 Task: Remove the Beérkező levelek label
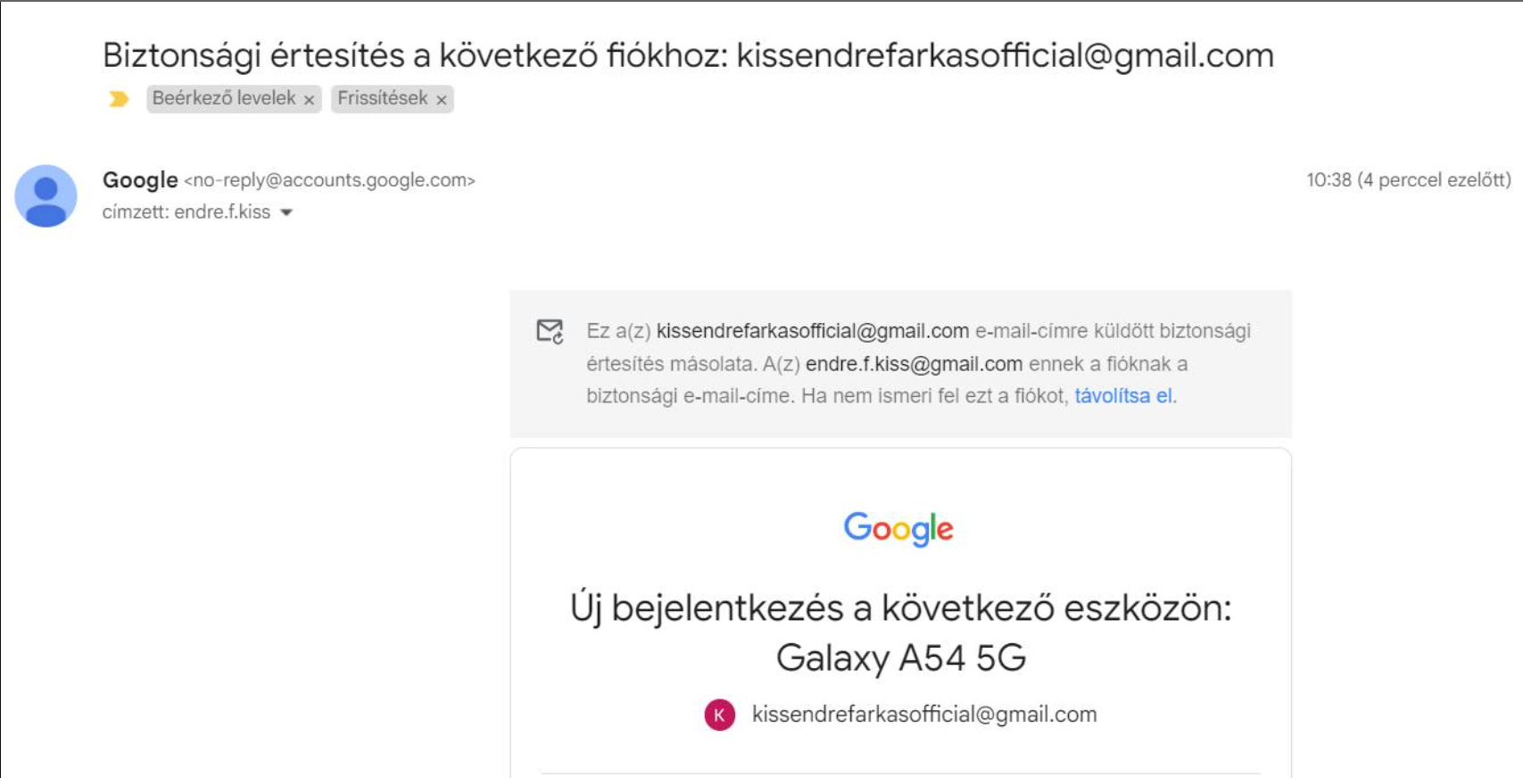point(309,100)
